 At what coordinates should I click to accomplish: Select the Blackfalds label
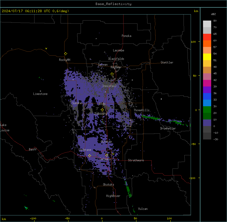[116, 59]
